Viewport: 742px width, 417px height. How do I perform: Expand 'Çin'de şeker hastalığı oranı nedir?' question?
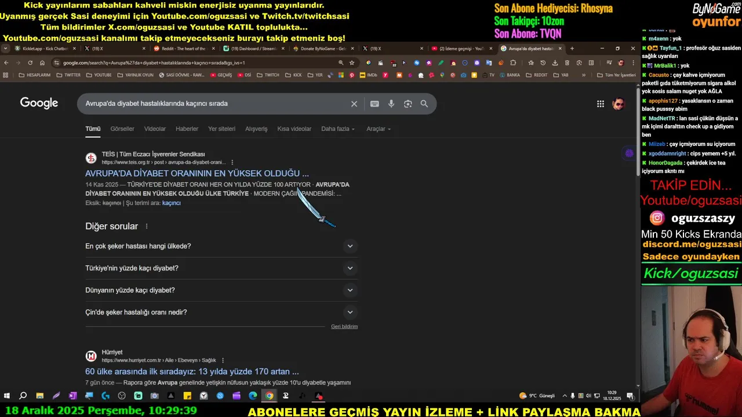click(x=221, y=312)
